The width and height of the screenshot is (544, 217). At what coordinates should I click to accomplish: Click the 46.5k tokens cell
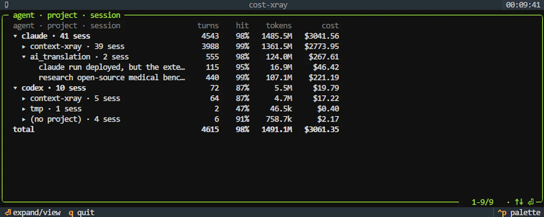(281, 109)
